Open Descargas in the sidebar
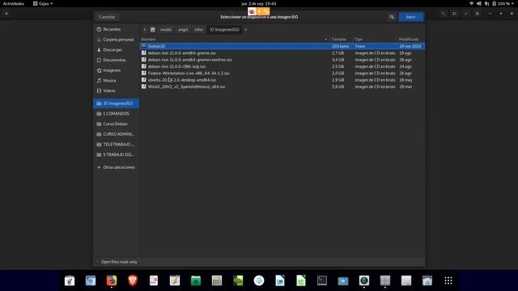Viewport: 518px width, 291px height. [116, 50]
